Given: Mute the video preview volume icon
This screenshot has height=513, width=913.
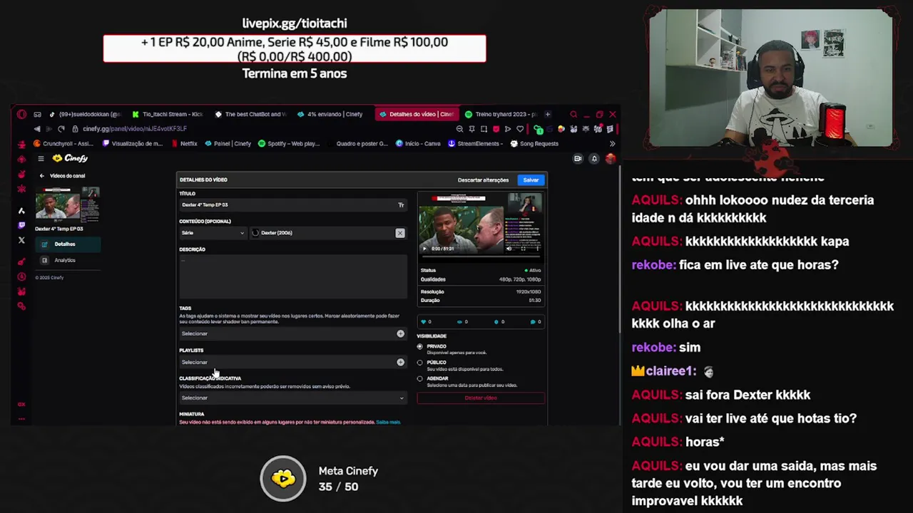Looking at the screenshot, I should pyautogui.click(x=509, y=249).
